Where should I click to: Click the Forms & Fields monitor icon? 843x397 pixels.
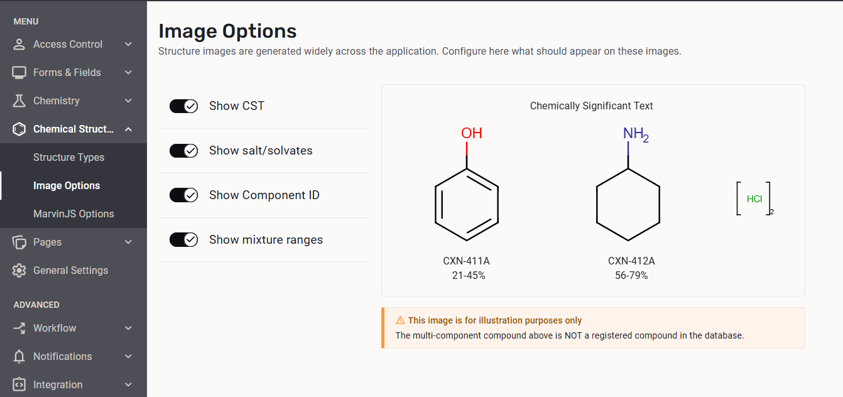click(x=19, y=72)
